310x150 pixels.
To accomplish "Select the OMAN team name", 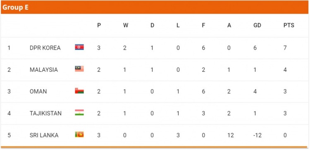I will pyautogui.click(x=38, y=92).
